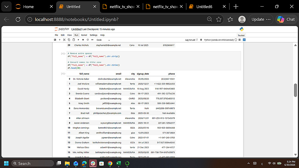Insert a new cell with the plus icon

click(60, 40)
